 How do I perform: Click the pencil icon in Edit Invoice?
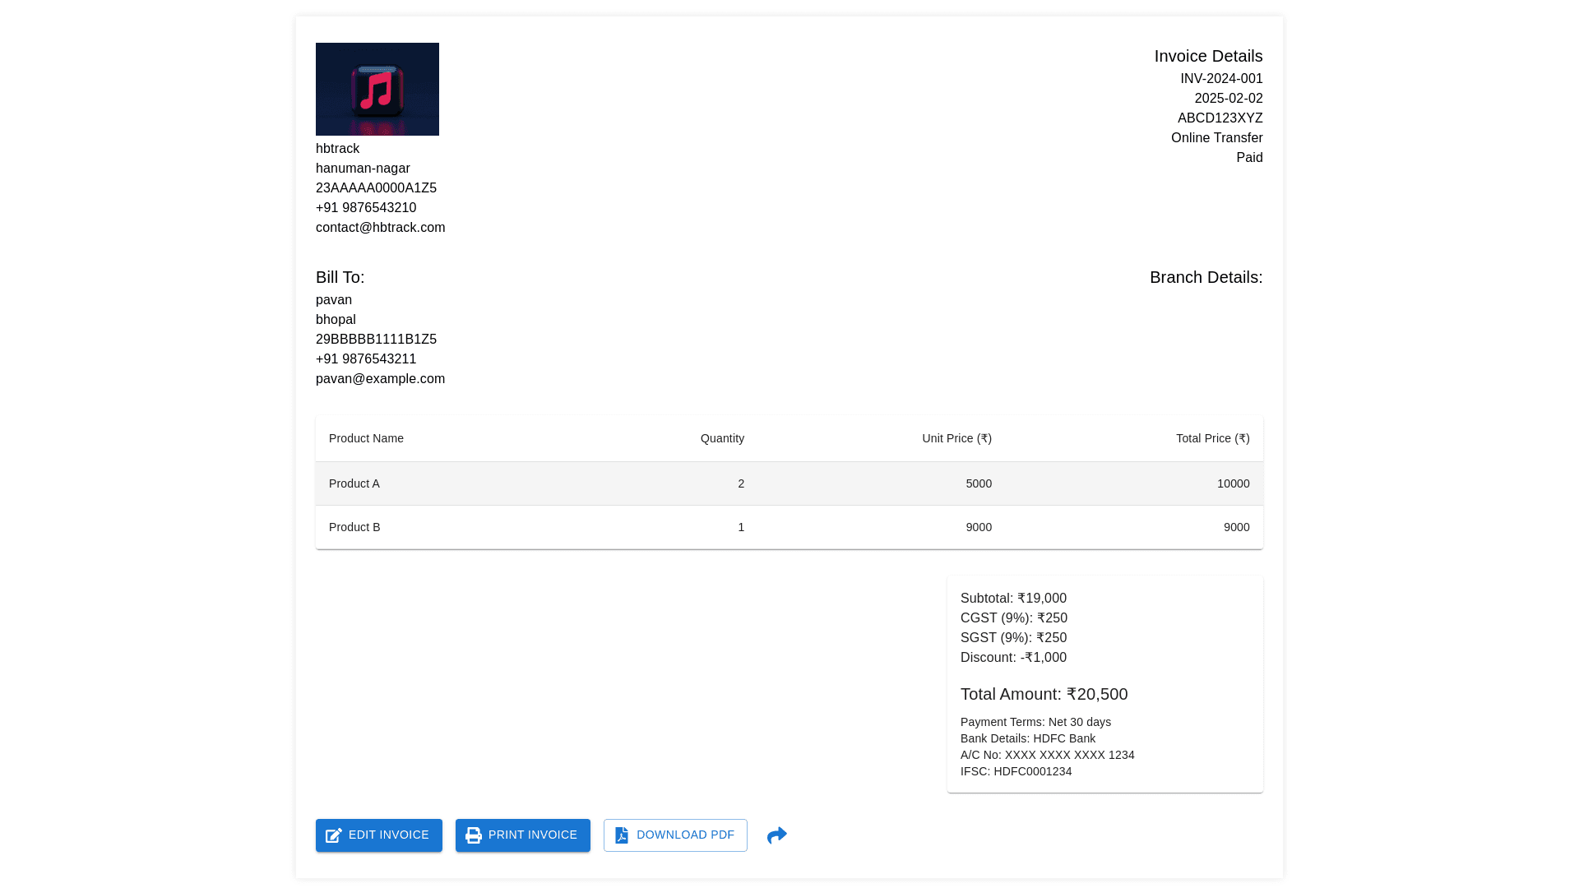[333, 835]
